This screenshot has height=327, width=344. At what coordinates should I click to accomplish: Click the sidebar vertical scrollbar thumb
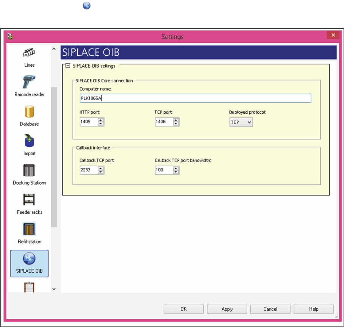tap(54, 157)
